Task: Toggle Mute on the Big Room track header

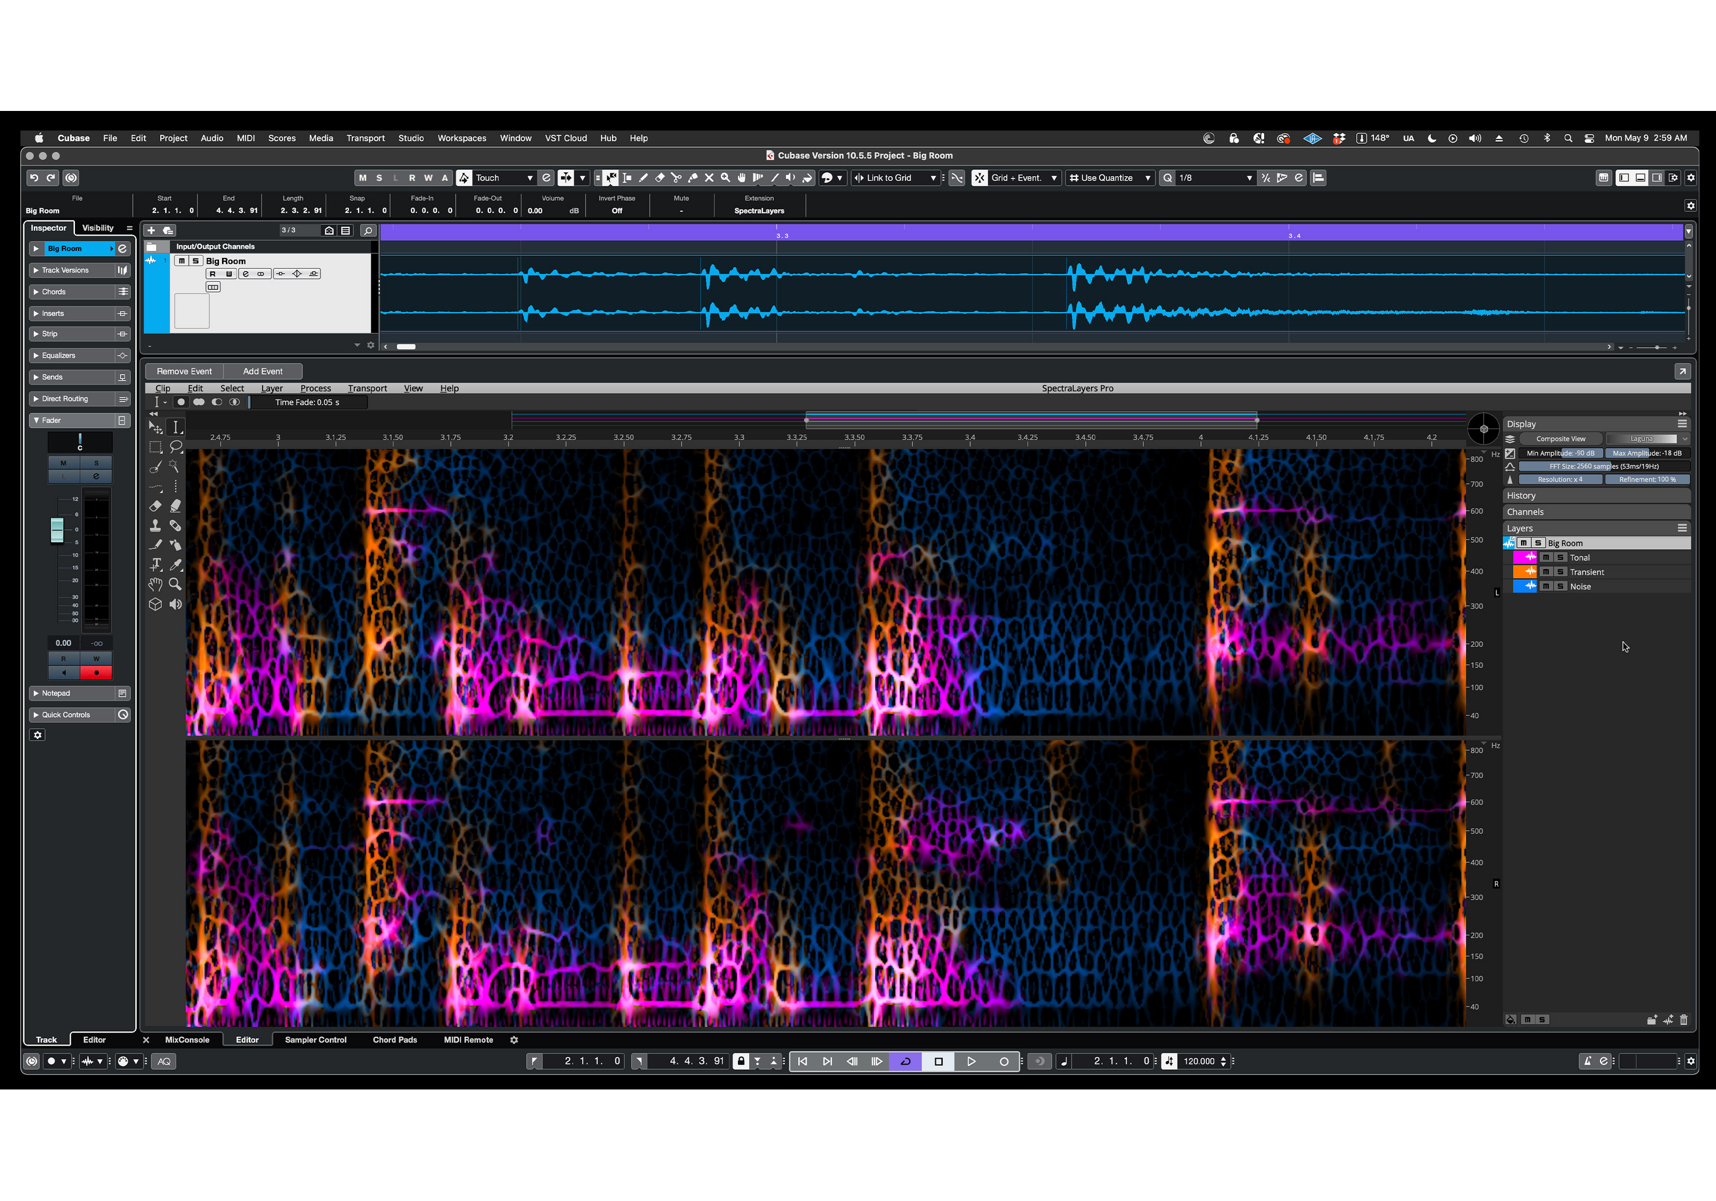Action: (181, 261)
